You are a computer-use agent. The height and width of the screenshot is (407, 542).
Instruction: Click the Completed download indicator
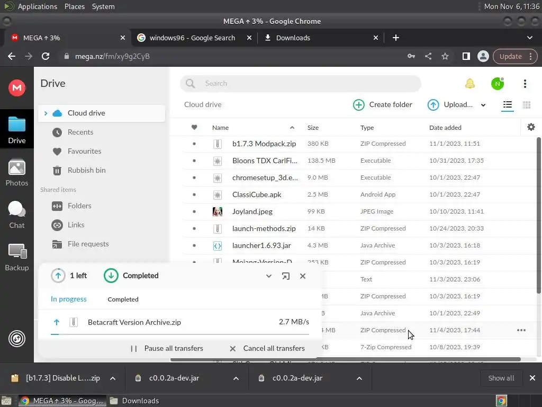(x=131, y=276)
